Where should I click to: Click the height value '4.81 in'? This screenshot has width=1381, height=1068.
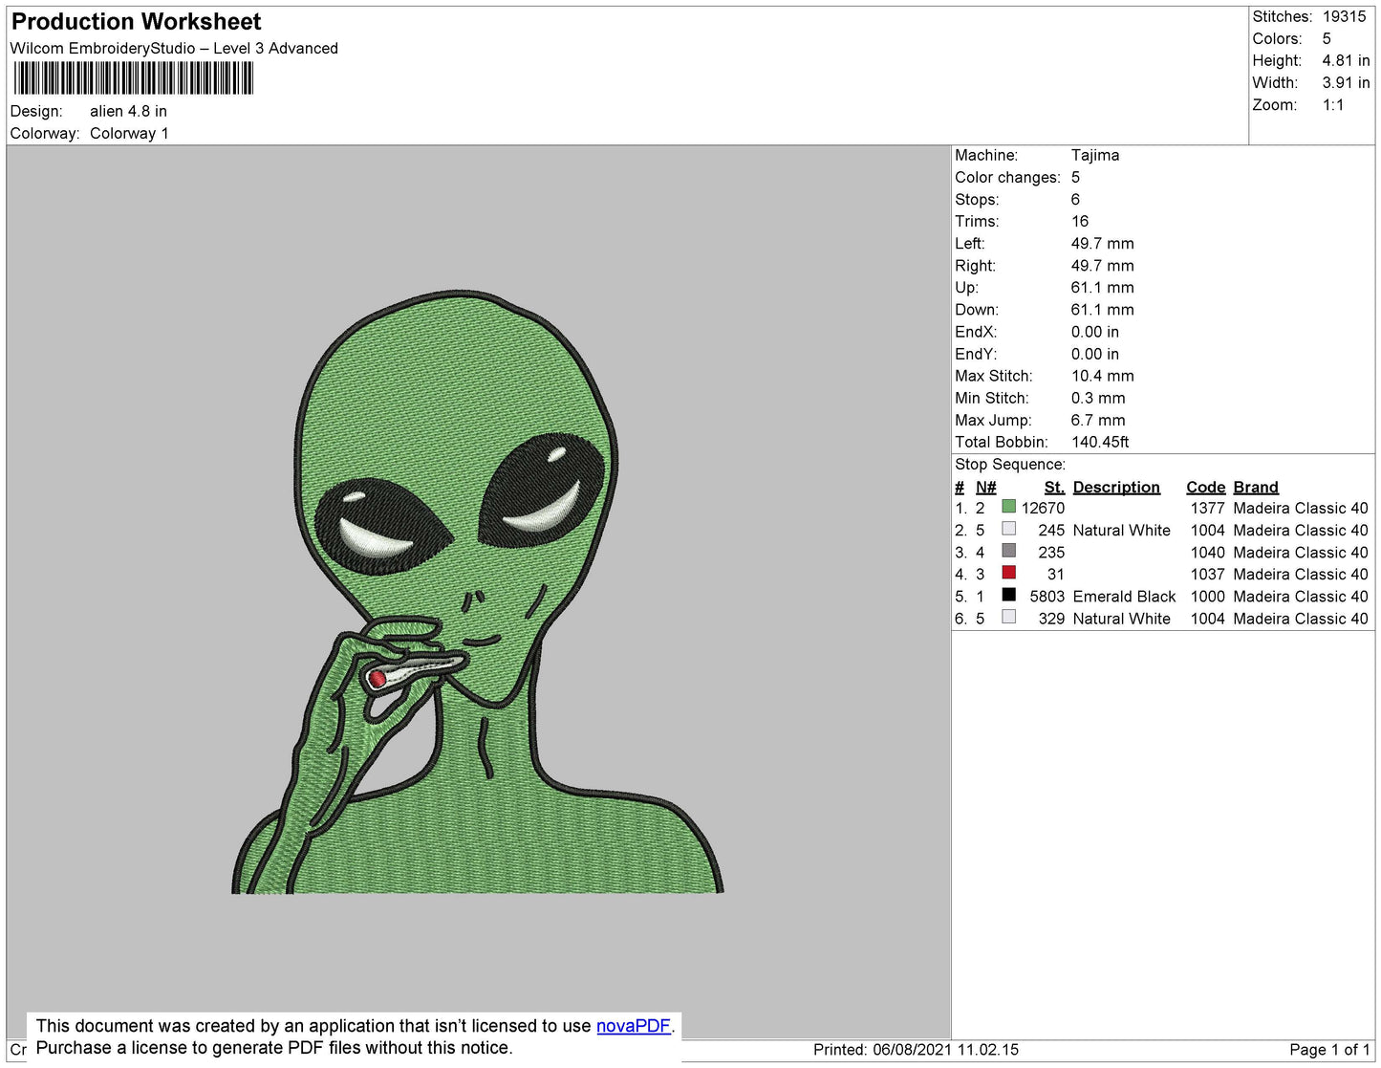(1346, 61)
